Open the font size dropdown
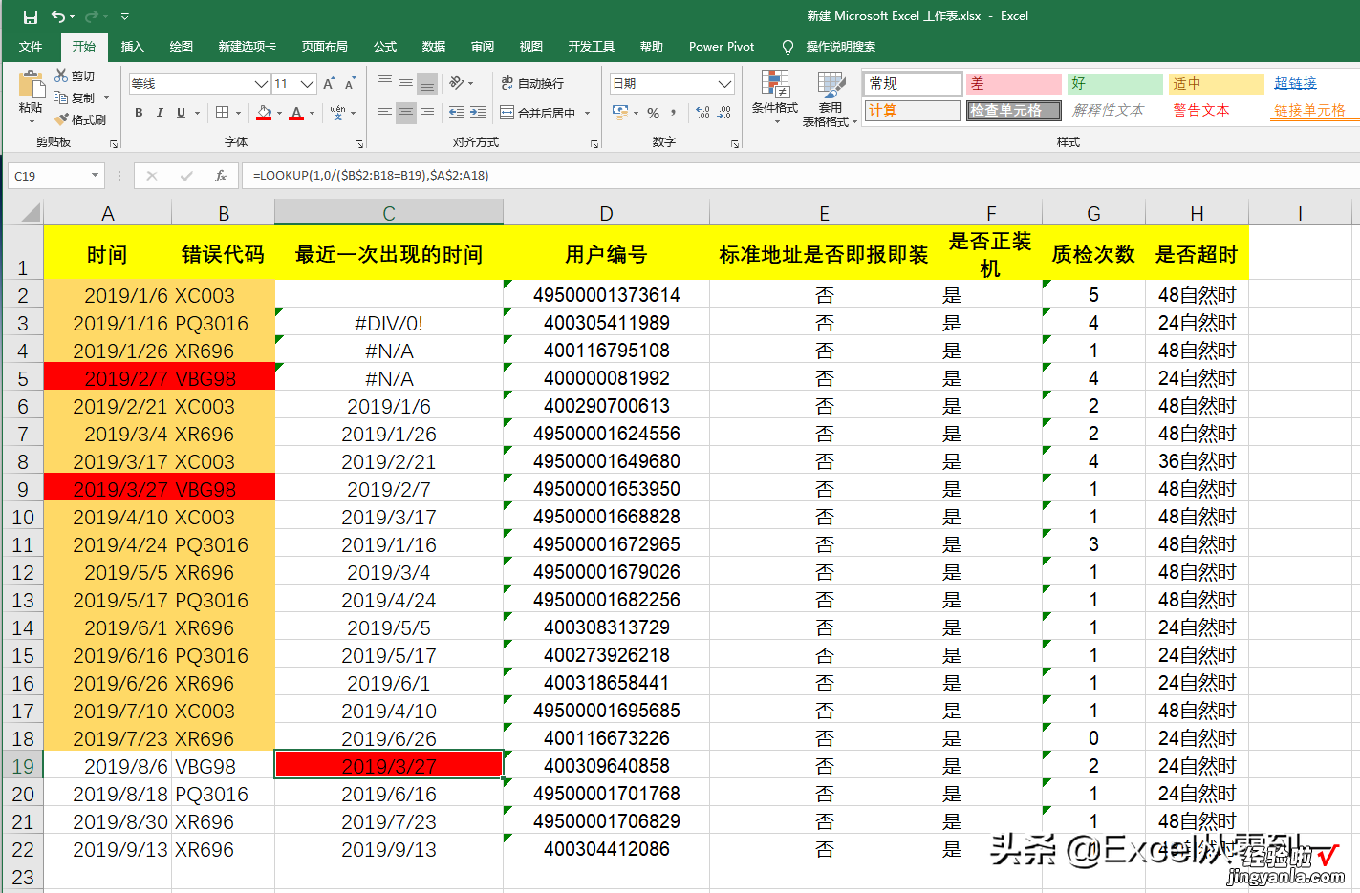Screen dimensions: 1360x893 307,84
